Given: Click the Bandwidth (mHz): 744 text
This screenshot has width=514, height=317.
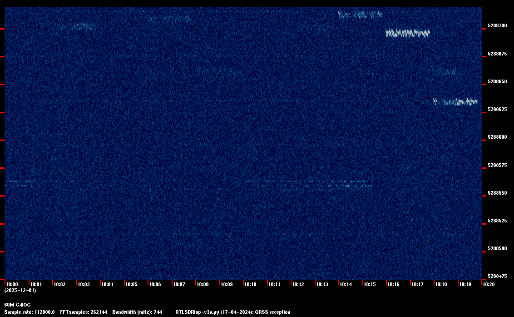Looking at the screenshot, I should [137, 312].
